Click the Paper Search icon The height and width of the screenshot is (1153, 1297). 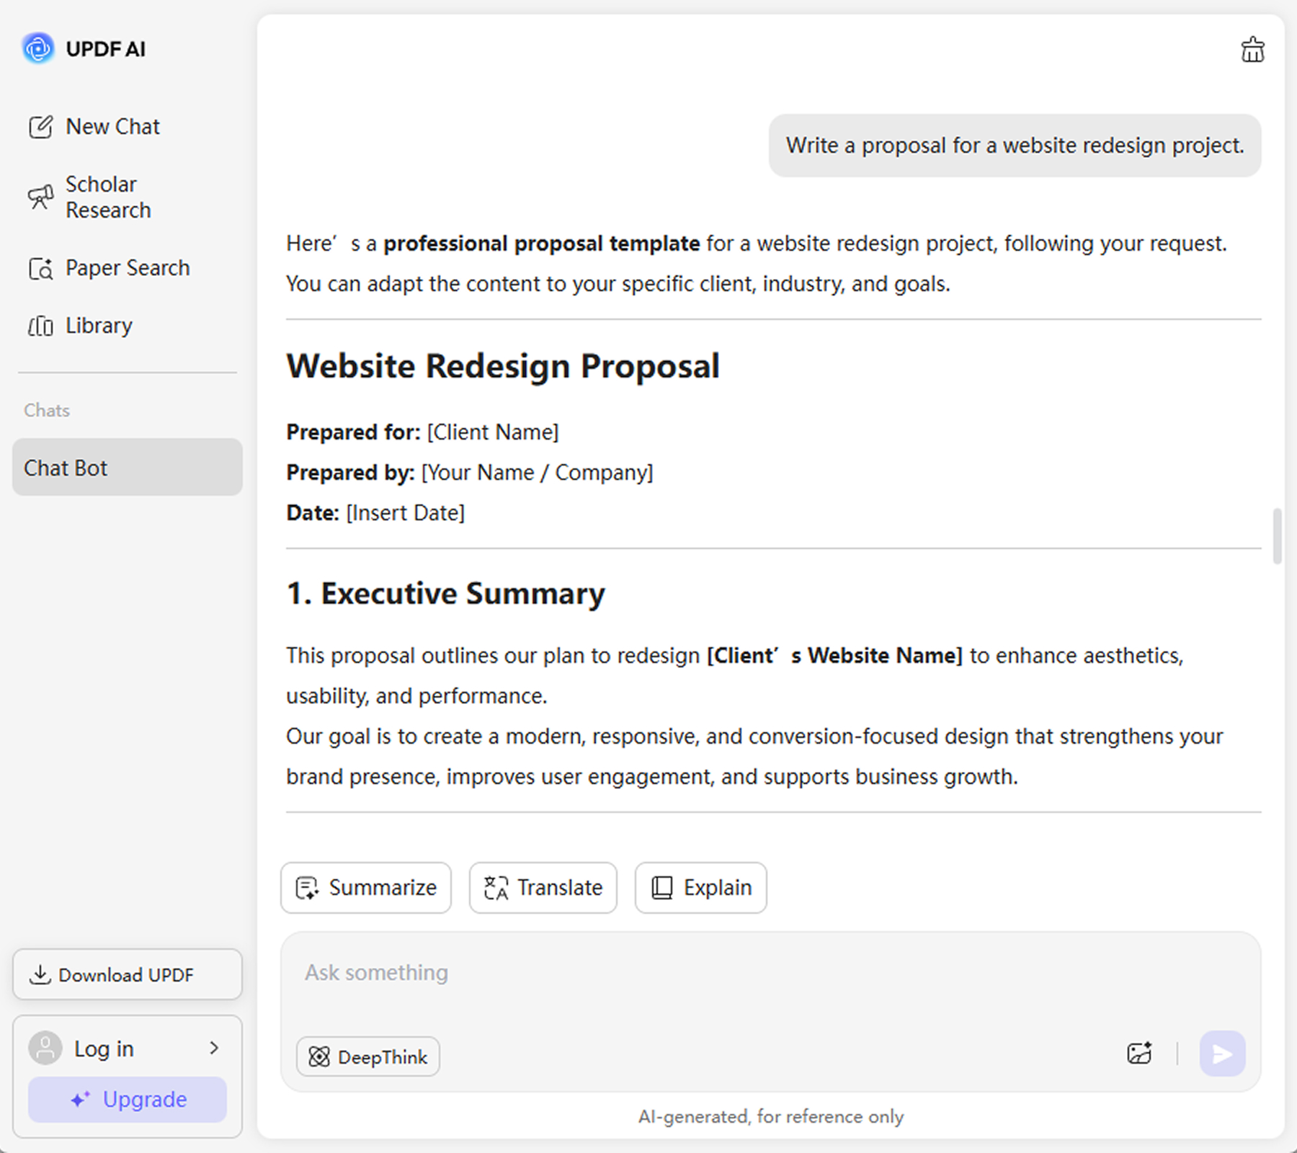point(40,268)
